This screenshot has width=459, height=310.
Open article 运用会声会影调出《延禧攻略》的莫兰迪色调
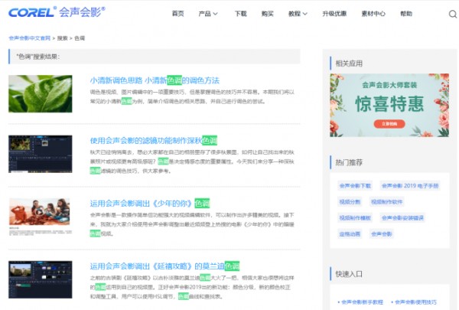(164, 266)
